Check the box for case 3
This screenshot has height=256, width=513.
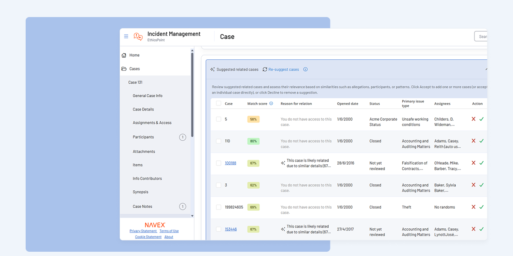click(218, 185)
